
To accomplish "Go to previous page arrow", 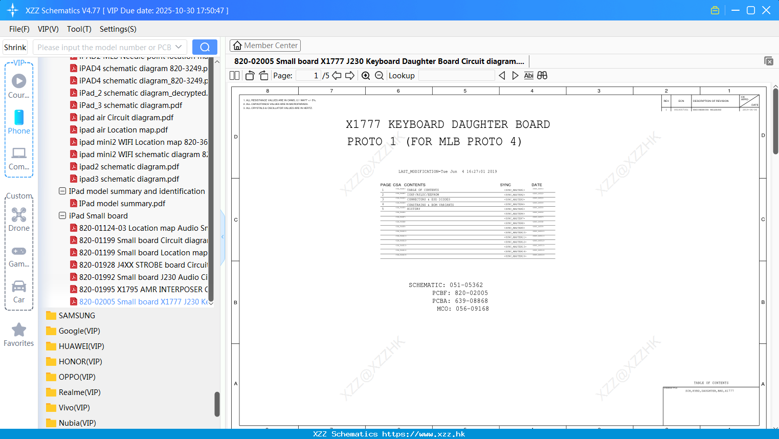I will point(337,76).
